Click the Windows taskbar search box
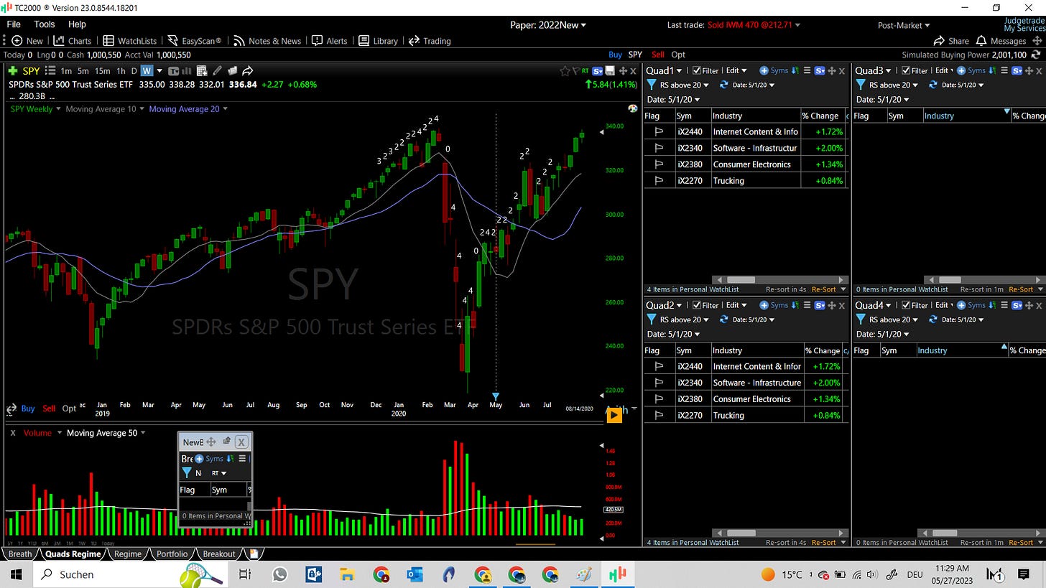This screenshot has width=1046, height=588. click(x=130, y=574)
